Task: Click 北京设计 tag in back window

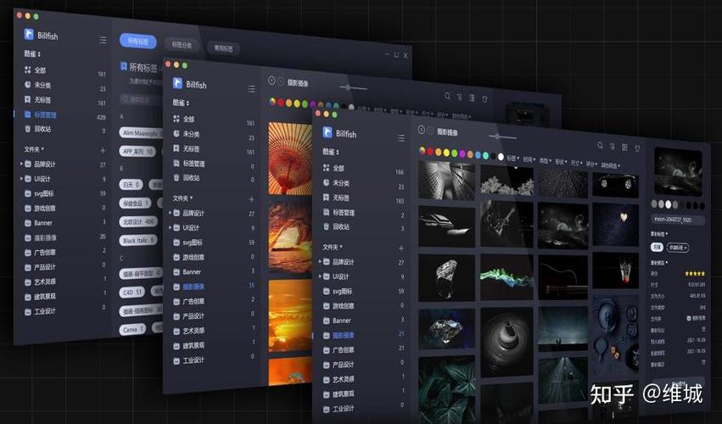Action: [138, 221]
